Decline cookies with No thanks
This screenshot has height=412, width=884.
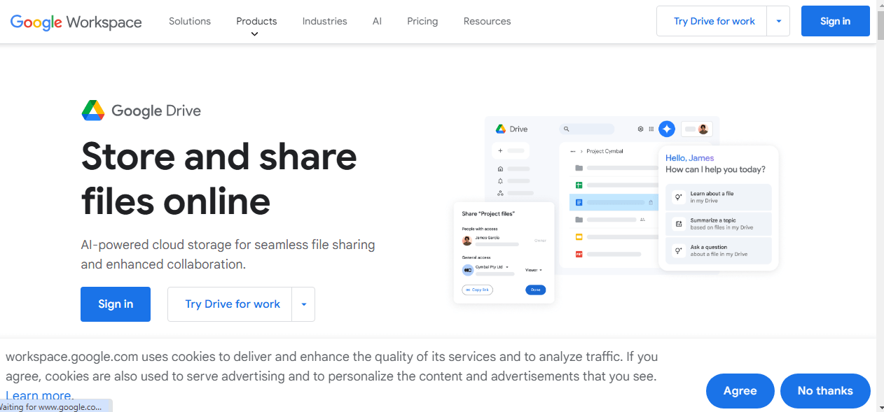[825, 391]
